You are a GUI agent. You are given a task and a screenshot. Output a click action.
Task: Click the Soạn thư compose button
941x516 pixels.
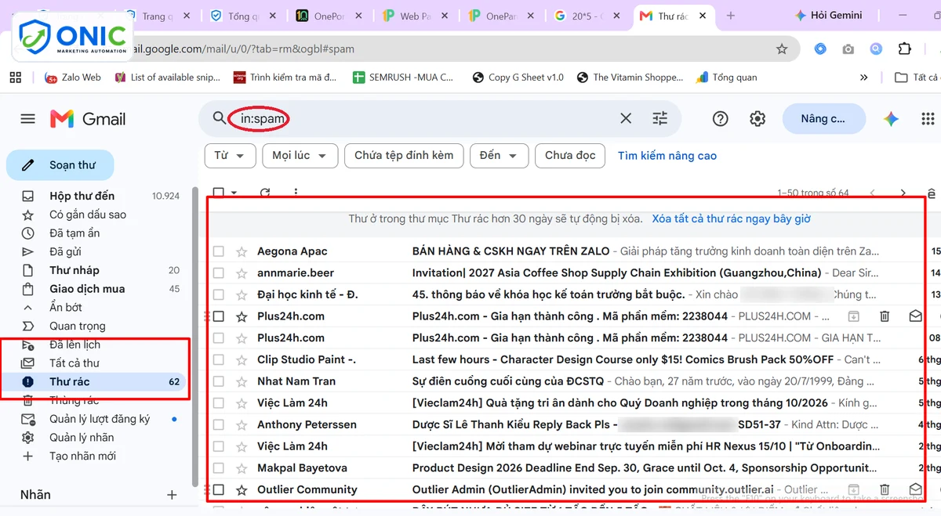point(60,165)
